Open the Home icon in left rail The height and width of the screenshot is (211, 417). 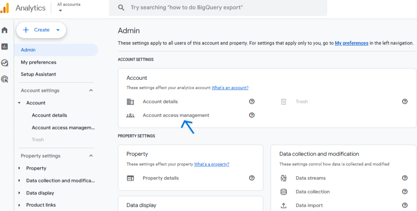(x=5, y=30)
